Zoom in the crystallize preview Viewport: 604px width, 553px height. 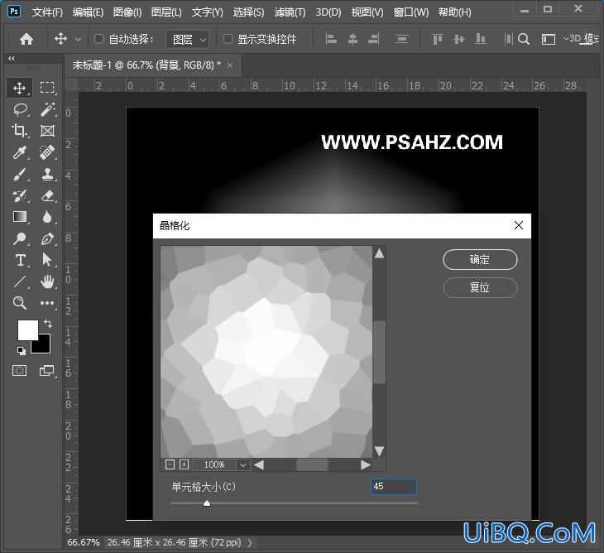point(185,464)
